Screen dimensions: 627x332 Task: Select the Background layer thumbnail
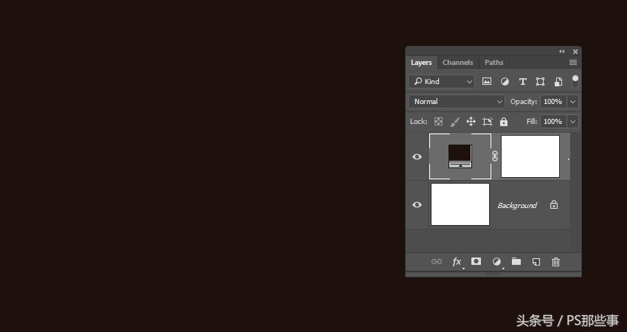click(x=460, y=204)
